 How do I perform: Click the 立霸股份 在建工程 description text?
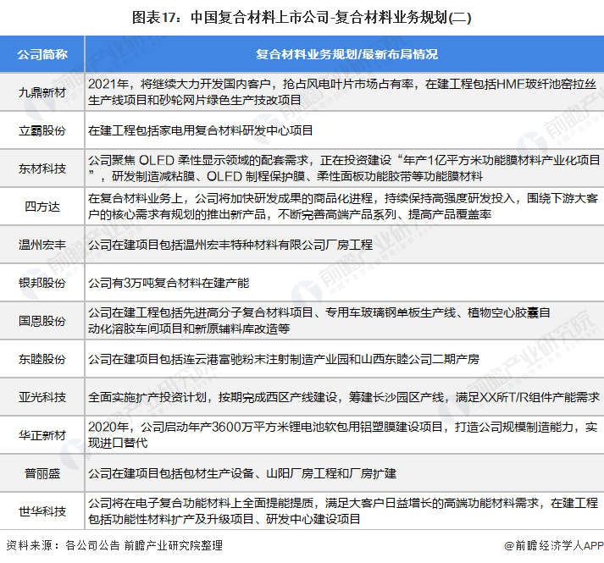tap(201, 130)
